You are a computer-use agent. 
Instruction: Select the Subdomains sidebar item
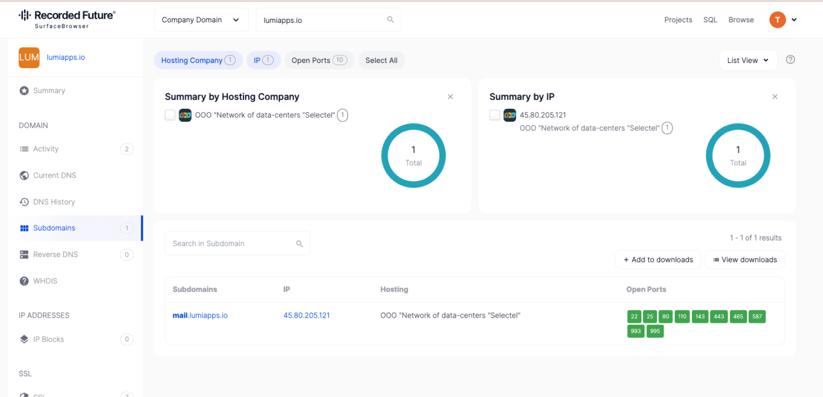[75, 228]
